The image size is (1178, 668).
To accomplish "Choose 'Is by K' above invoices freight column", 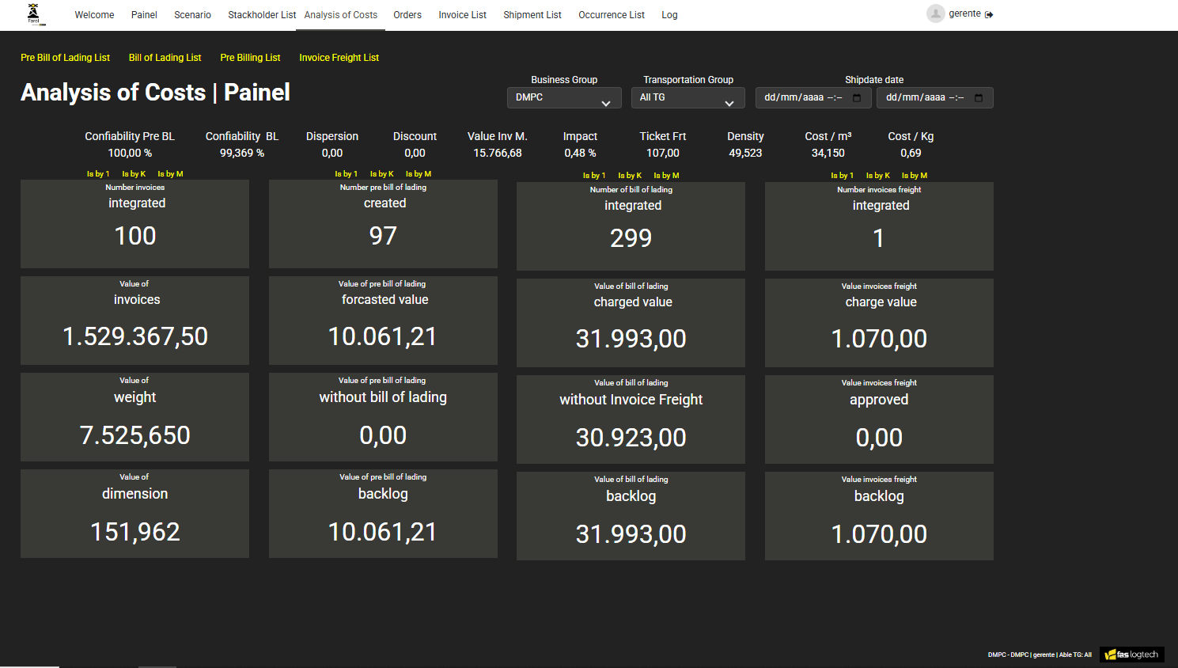I will (x=877, y=176).
